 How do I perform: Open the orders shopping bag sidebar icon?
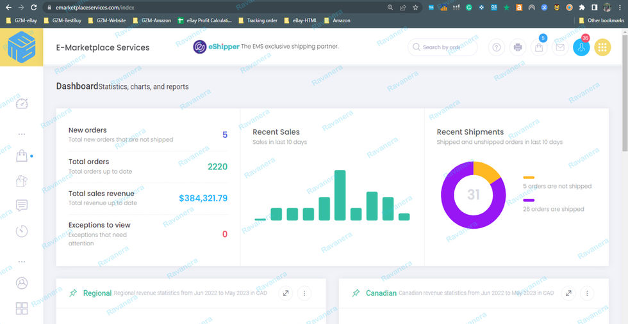click(22, 156)
